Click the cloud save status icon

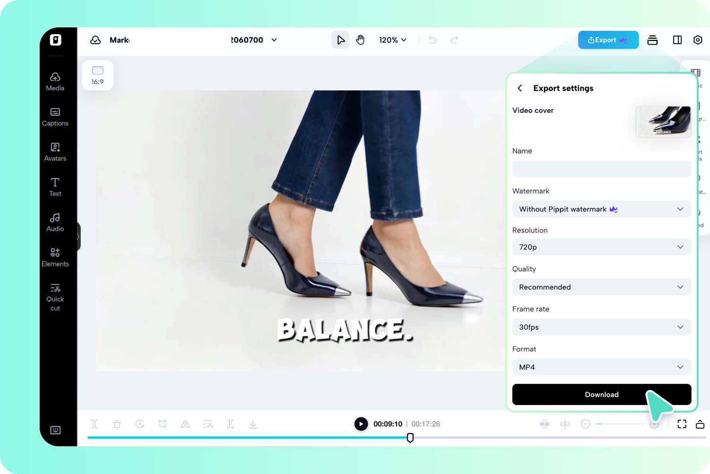point(95,40)
